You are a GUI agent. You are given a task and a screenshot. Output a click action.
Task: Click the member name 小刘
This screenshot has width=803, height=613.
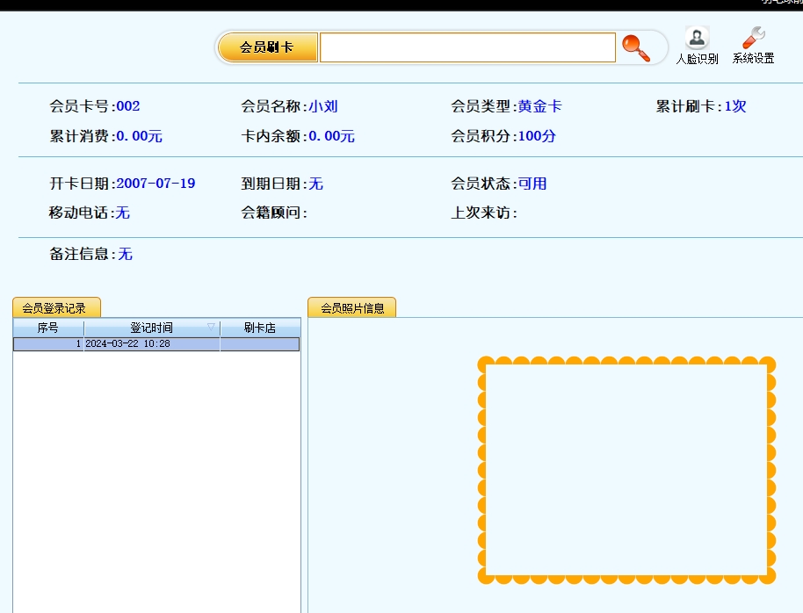[323, 106]
